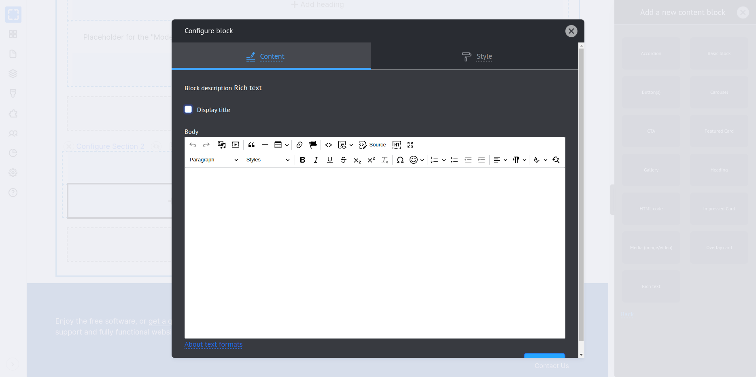Toggle Source editing mode
Viewport: 756px width, 377px height.
[x=372, y=145]
